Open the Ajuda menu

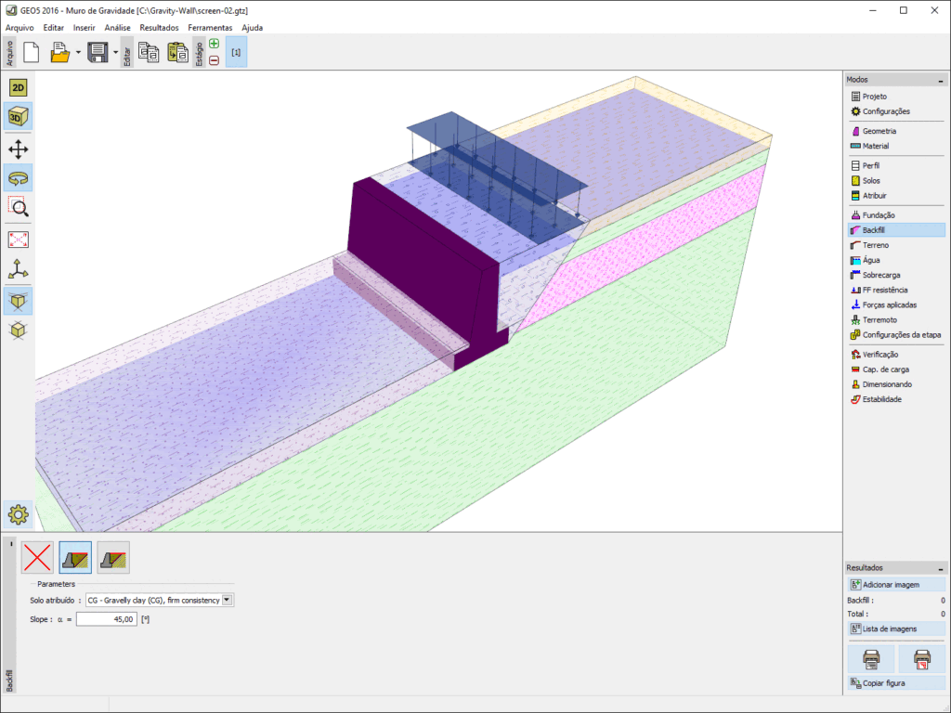[x=253, y=28]
